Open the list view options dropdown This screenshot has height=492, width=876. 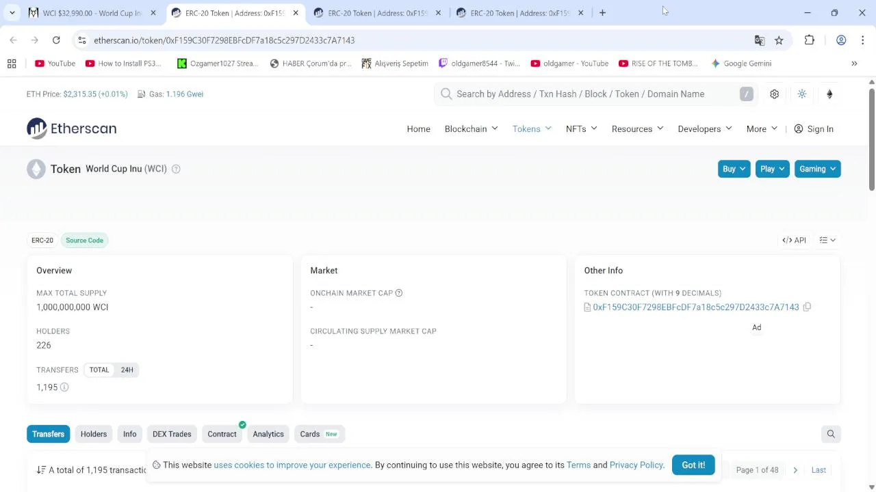[827, 241]
